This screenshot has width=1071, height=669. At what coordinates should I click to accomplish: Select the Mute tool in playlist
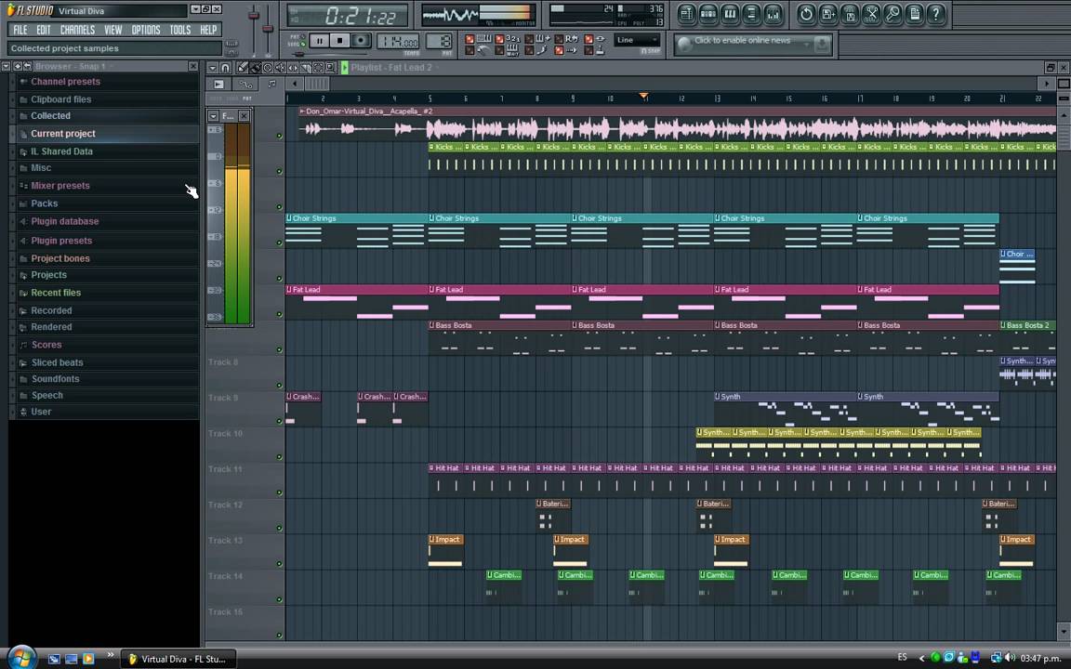pyautogui.click(x=280, y=68)
